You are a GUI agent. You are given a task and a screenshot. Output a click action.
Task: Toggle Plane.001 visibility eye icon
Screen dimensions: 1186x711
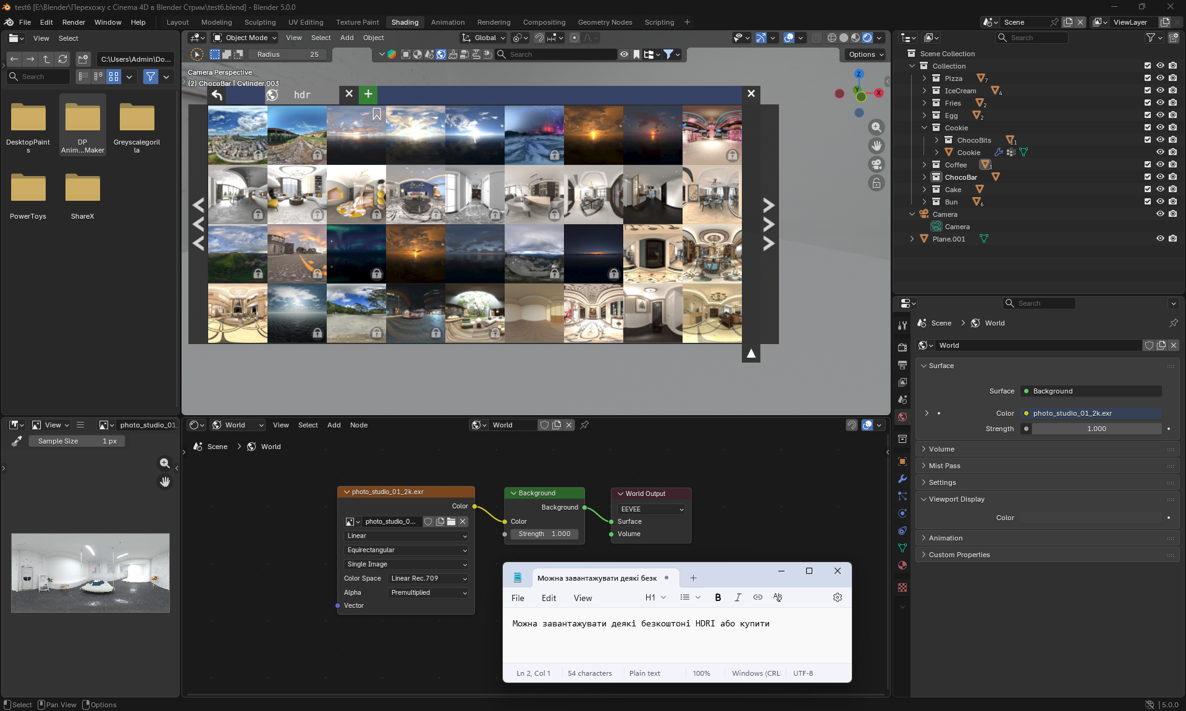click(x=1160, y=239)
